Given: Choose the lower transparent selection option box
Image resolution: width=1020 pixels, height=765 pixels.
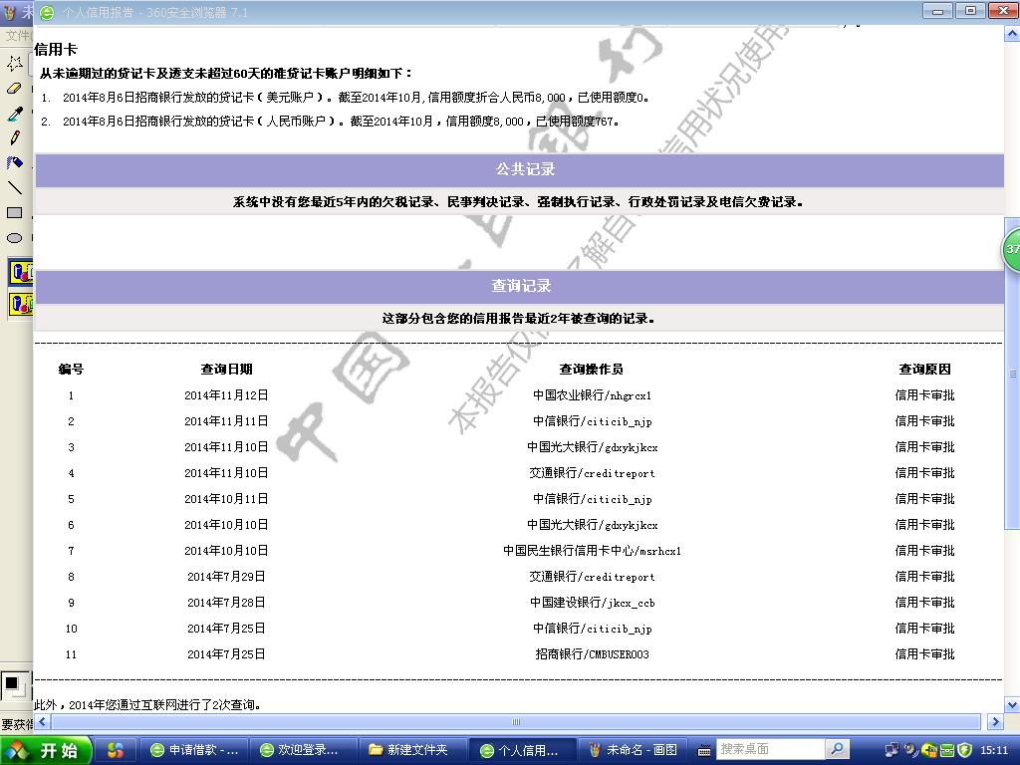Looking at the screenshot, I should coord(20,304).
